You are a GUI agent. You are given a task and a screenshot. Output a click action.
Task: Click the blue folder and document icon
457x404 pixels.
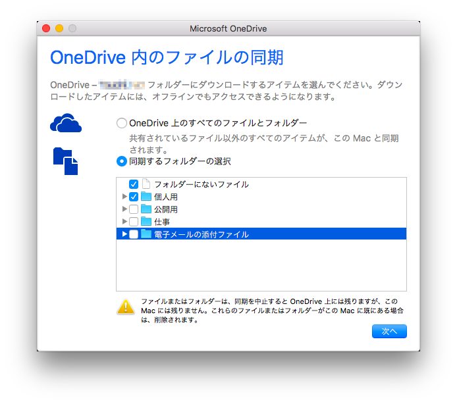click(x=66, y=161)
